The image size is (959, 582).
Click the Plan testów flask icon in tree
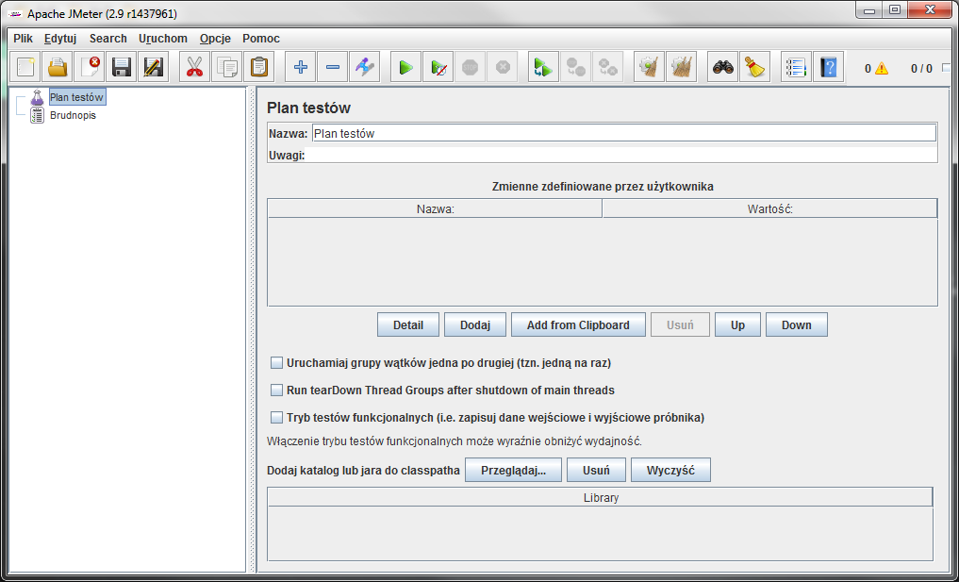38,97
